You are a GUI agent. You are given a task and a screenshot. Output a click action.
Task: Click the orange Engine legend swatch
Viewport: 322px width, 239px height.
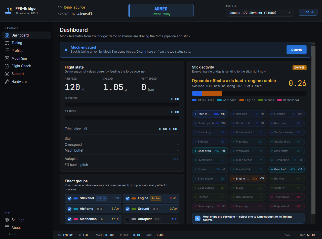pyautogui.click(x=242, y=100)
